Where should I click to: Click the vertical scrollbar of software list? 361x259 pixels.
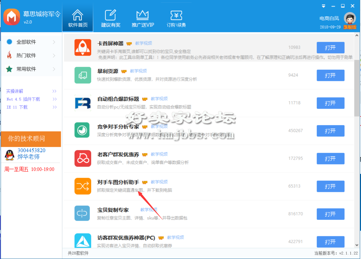pos(357,89)
